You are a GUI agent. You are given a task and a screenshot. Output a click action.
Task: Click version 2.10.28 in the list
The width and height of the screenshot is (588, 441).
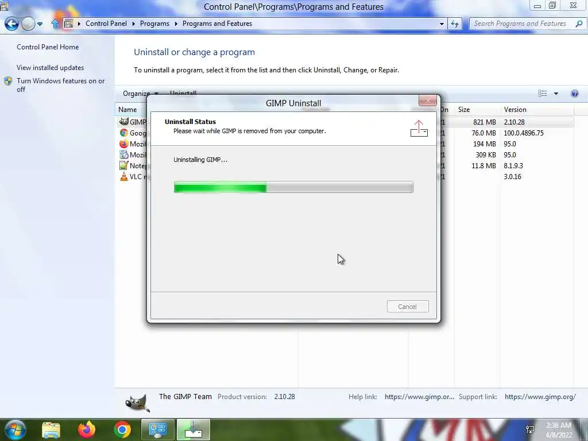[514, 122]
